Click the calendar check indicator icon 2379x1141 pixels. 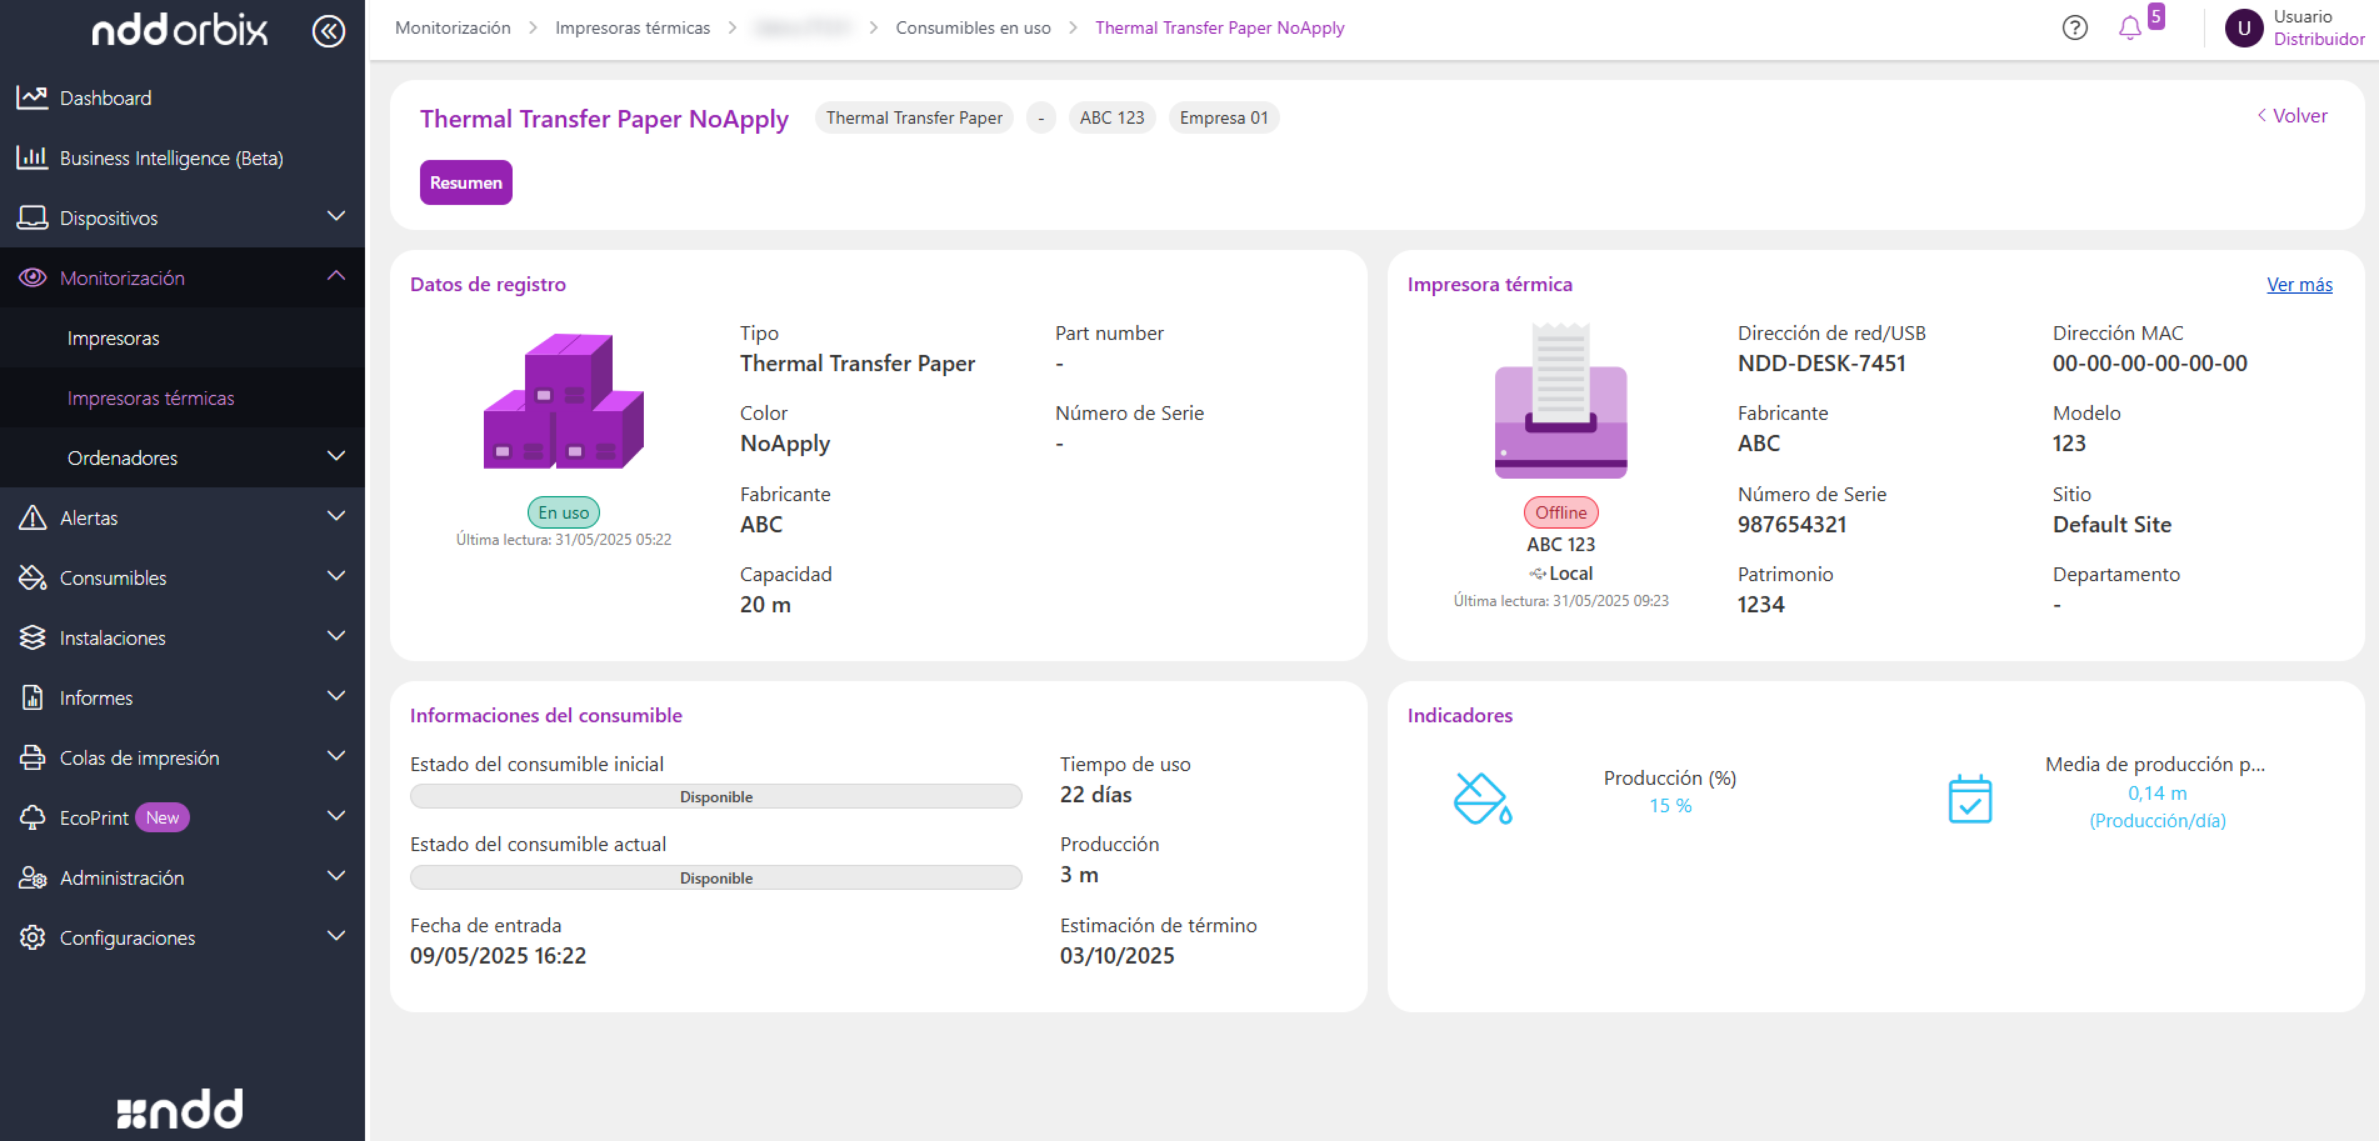[x=1969, y=799]
